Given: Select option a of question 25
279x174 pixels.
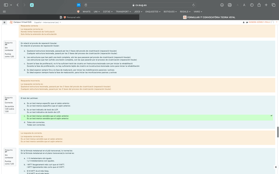Looking at the screenshot, I should coord(24,51).
